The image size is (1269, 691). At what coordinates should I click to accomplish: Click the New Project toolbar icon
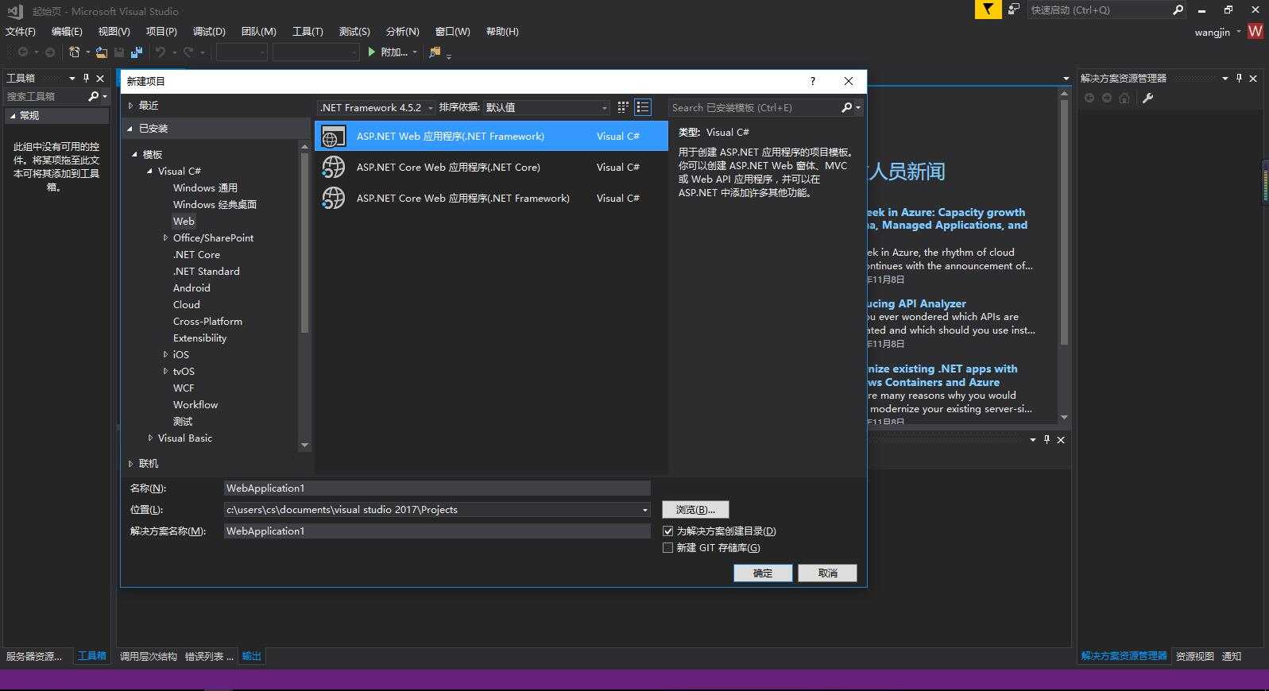pos(74,52)
